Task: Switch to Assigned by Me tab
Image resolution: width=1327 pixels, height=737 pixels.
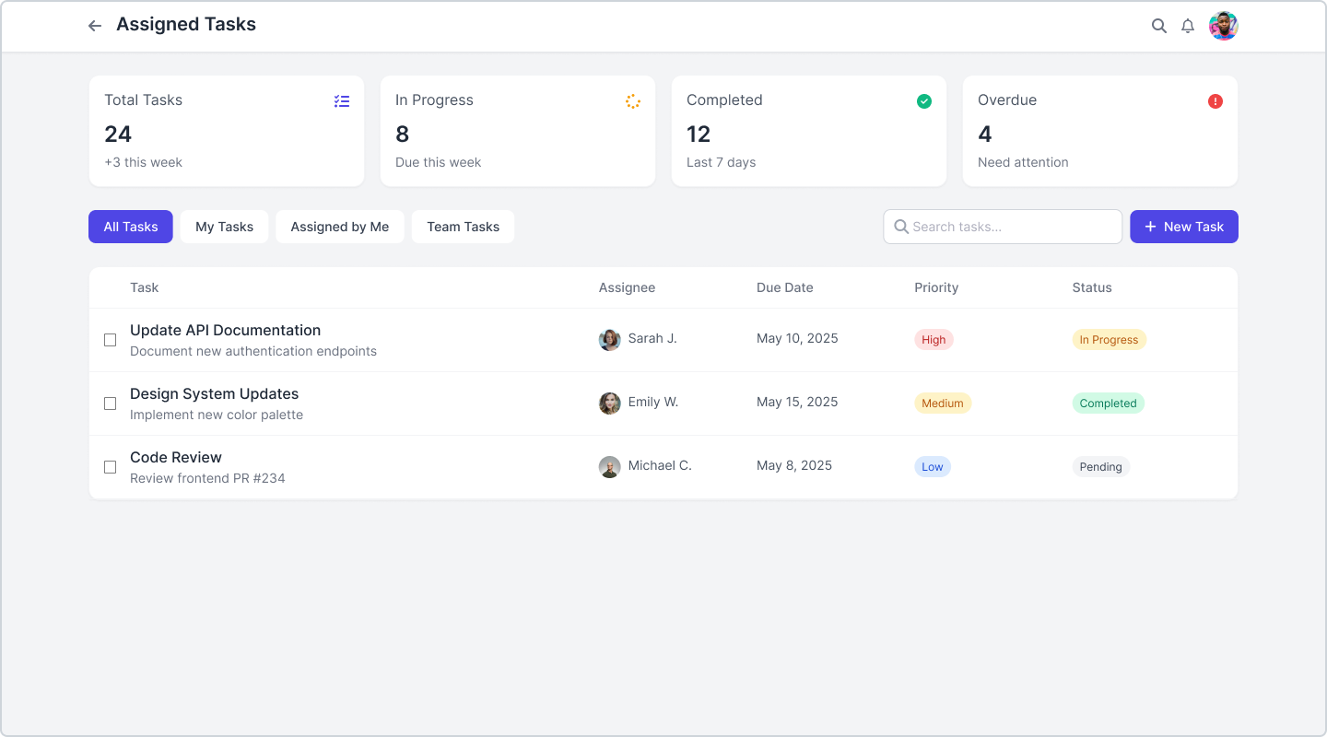Action: [x=340, y=227]
